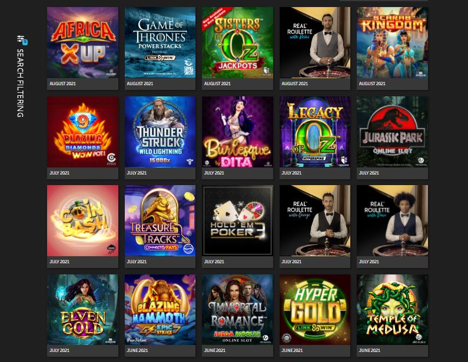
Task: Open Sisters of Oz Jackpots game
Action: [237, 43]
